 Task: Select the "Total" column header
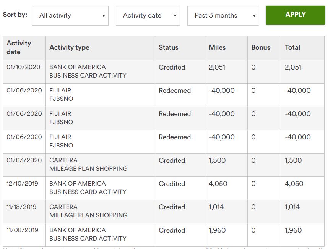(x=292, y=48)
